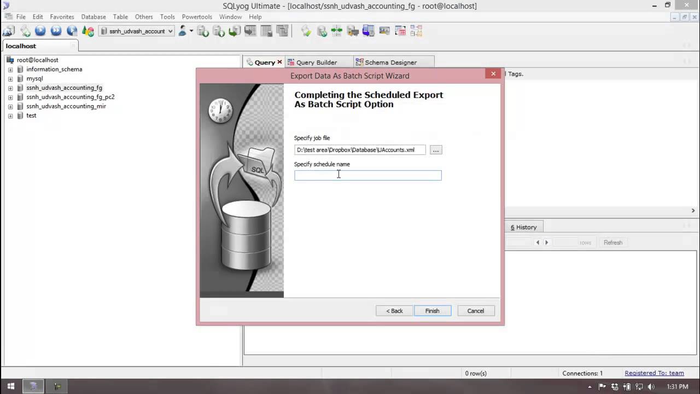Open the Windows Start button
The width and height of the screenshot is (700, 394).
(10, 386)
